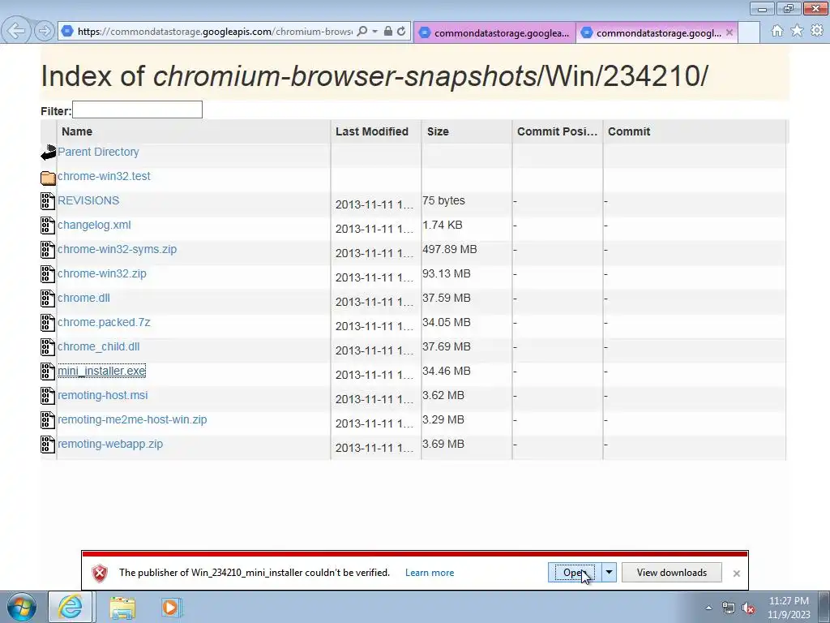The height and width of the screenshot is (623, 830).
Task: Click the file icon beside chrome-win32.zip
Action: click(48, 274)
